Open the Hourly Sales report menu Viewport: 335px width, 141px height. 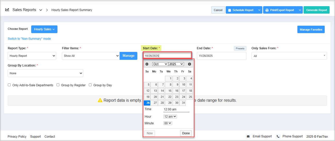[x=44, y=29]
